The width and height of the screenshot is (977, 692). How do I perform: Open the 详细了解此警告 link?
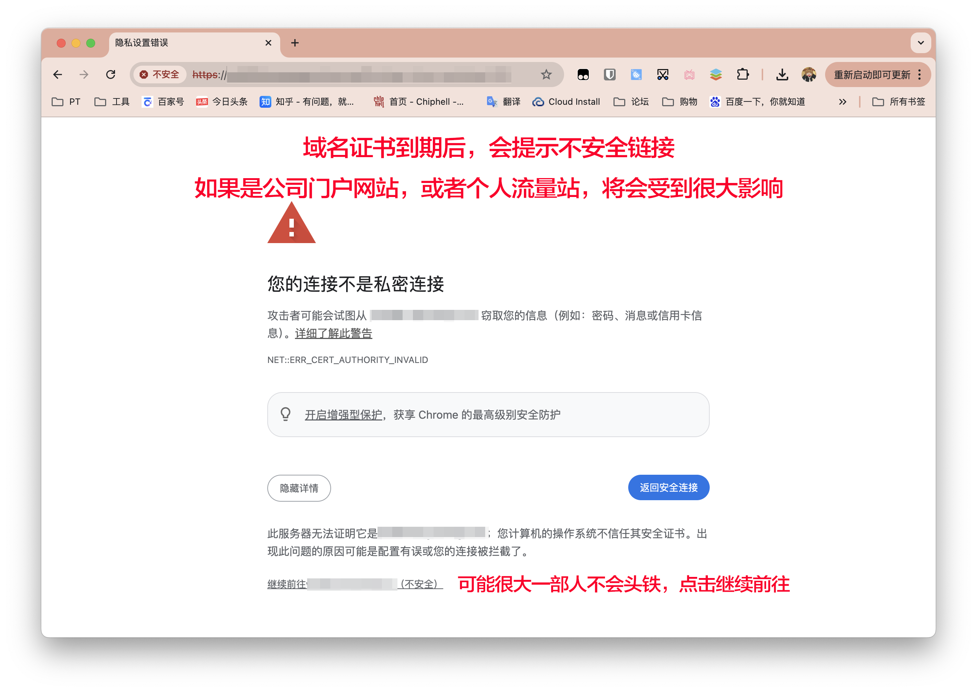point(334,333)
